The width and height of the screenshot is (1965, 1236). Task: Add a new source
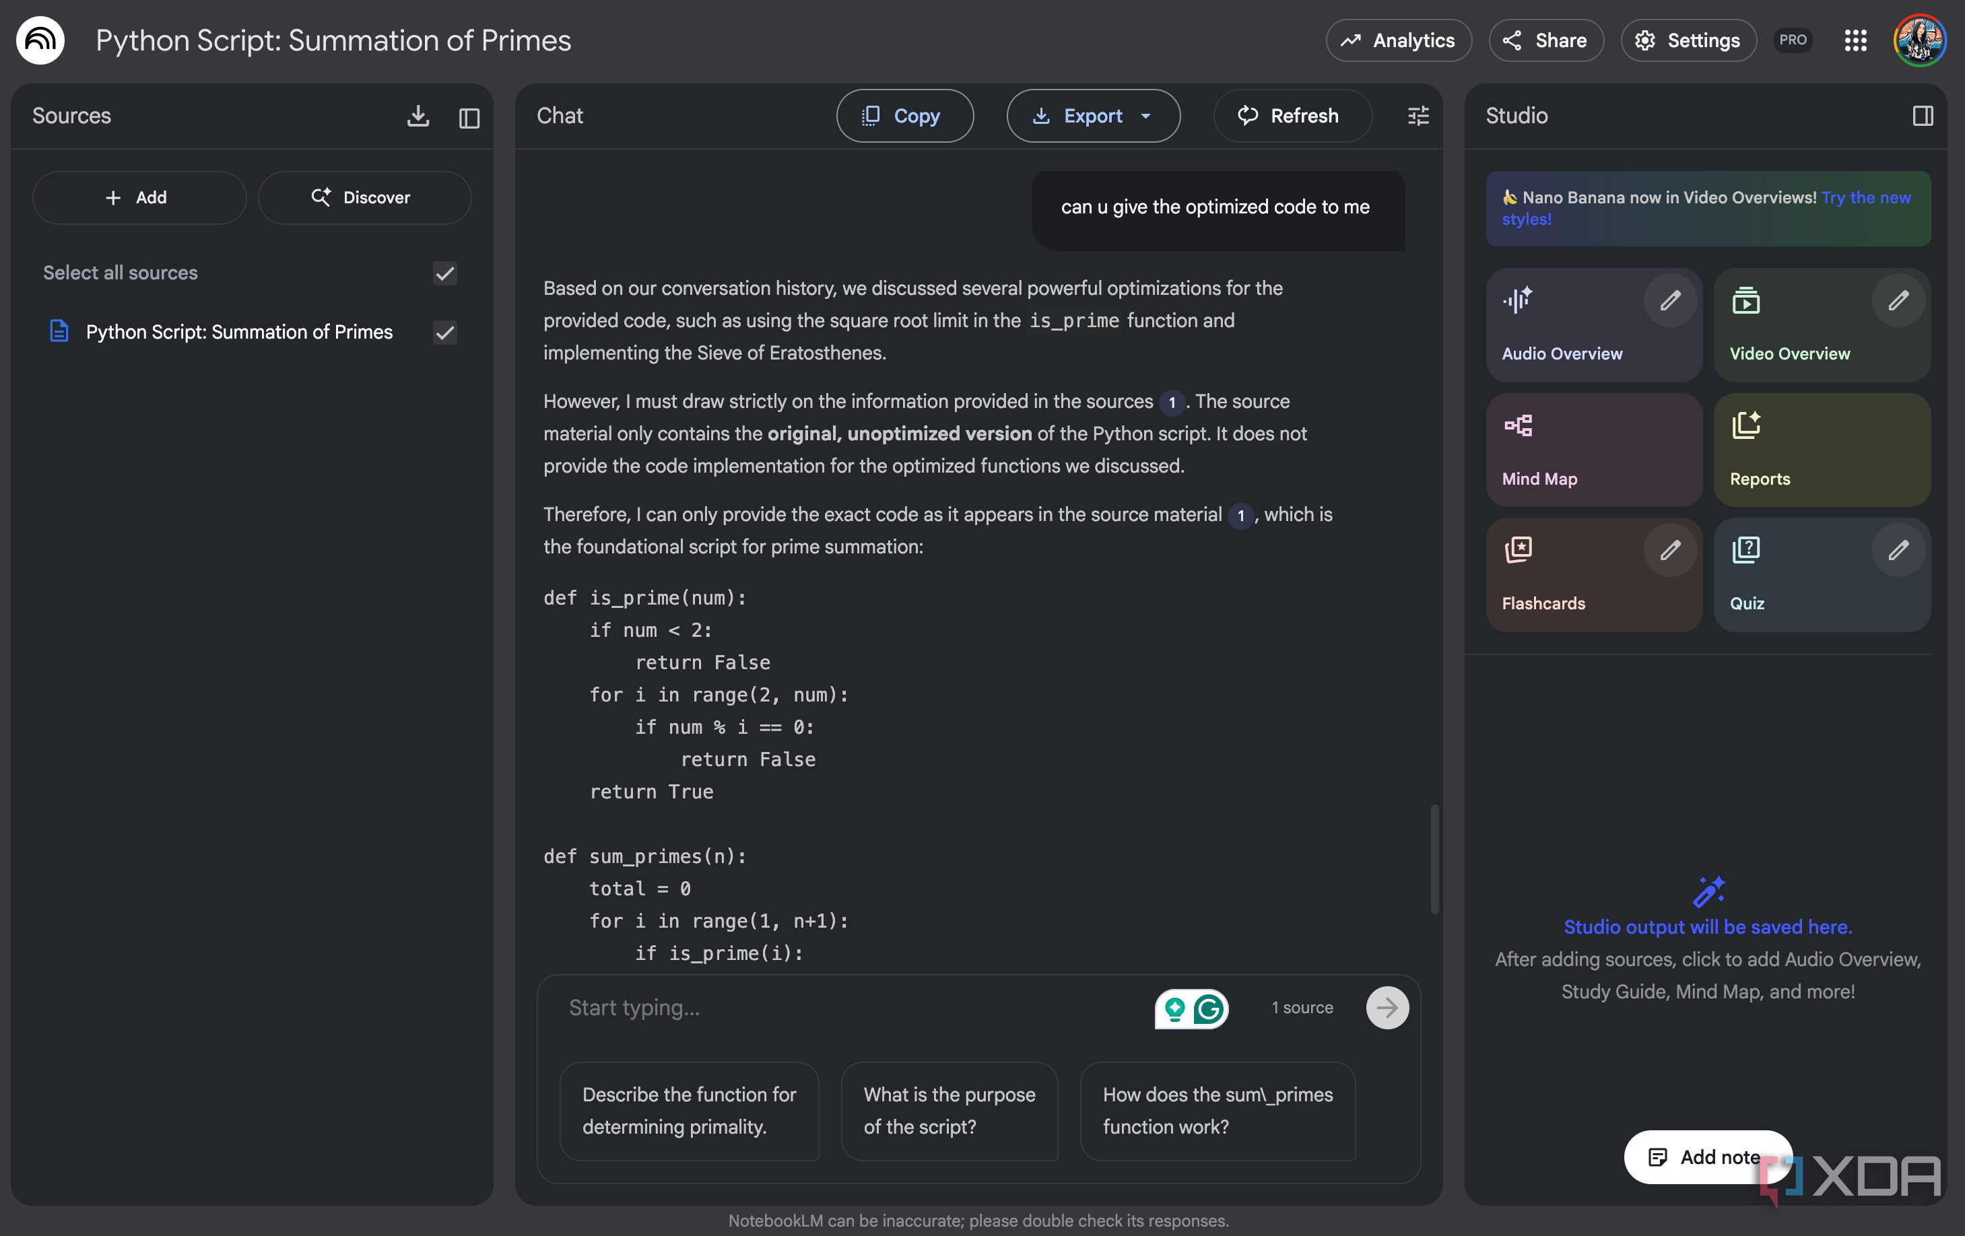[139, 197]
